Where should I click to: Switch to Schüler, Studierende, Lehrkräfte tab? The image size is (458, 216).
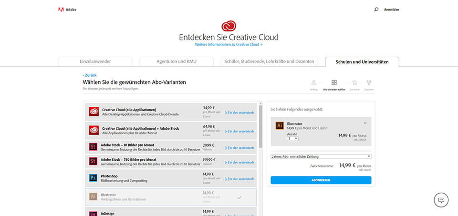(x=269, y=62)
